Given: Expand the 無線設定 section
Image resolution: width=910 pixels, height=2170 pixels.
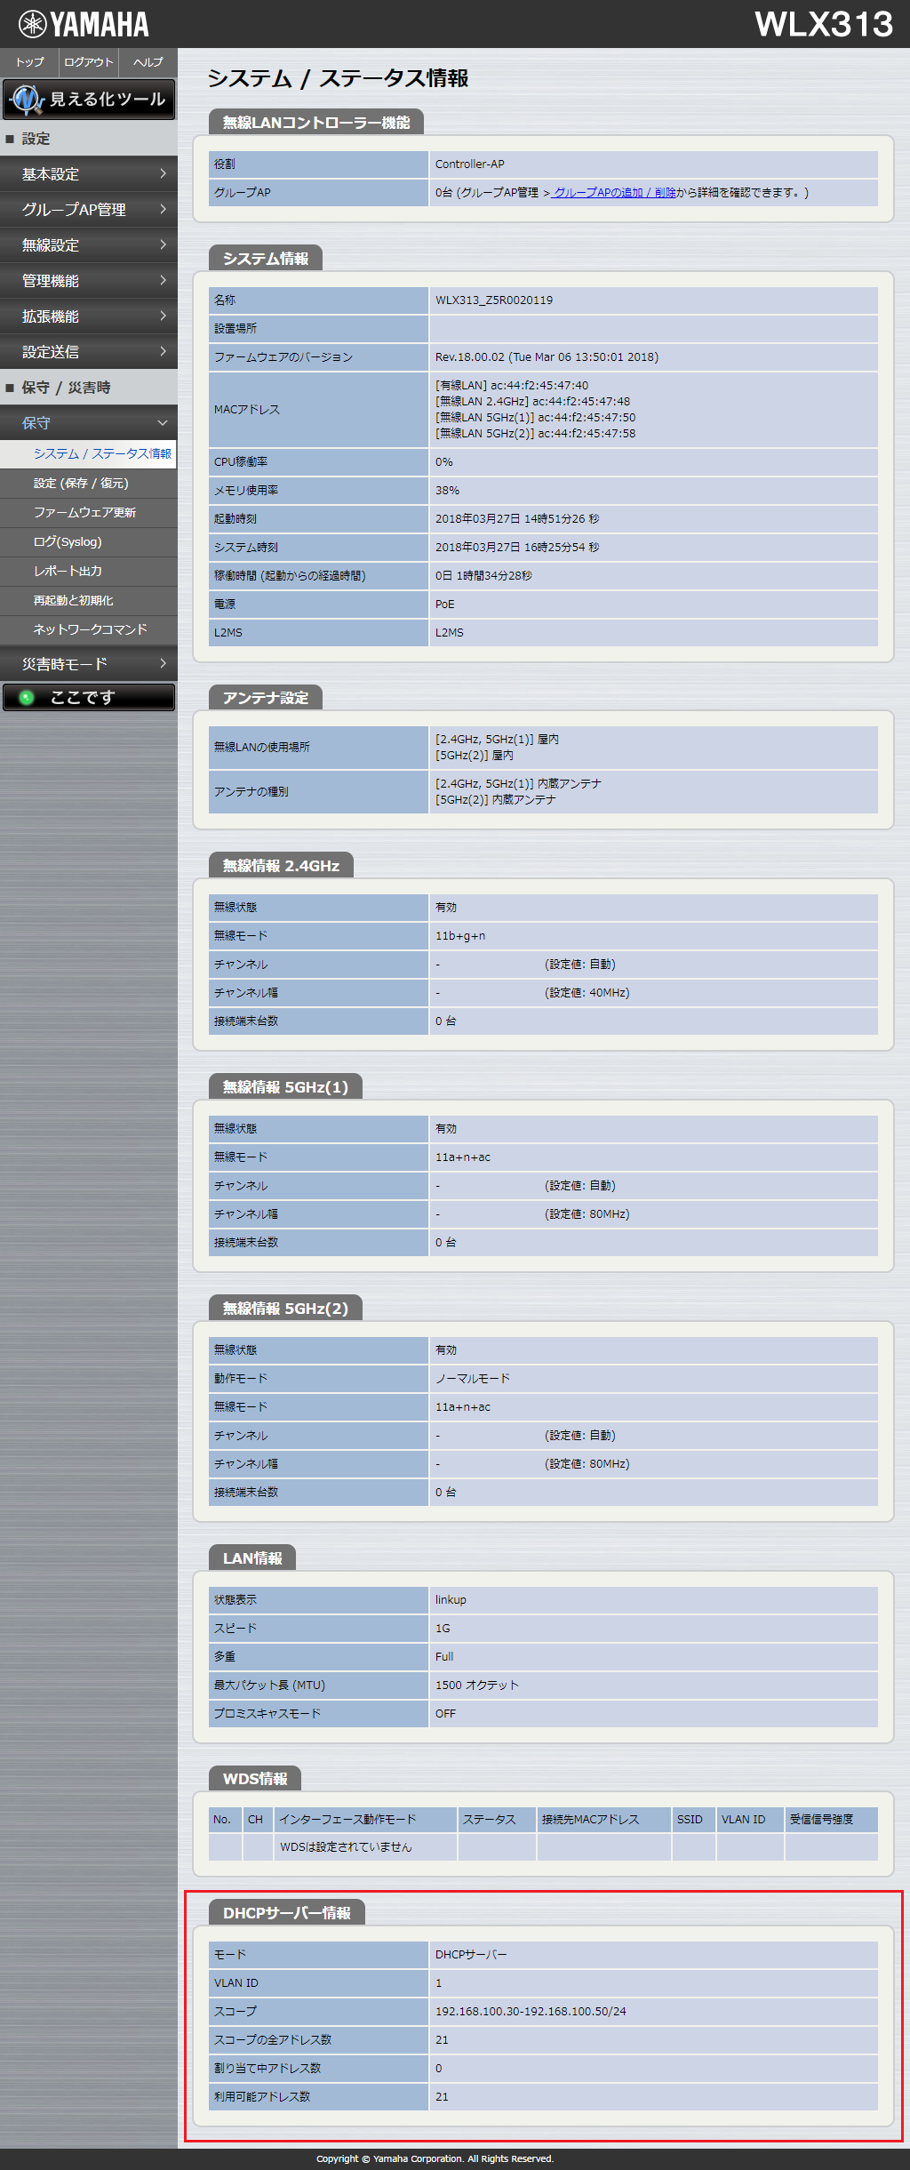Looking at the screenshot, I should 89,245.
